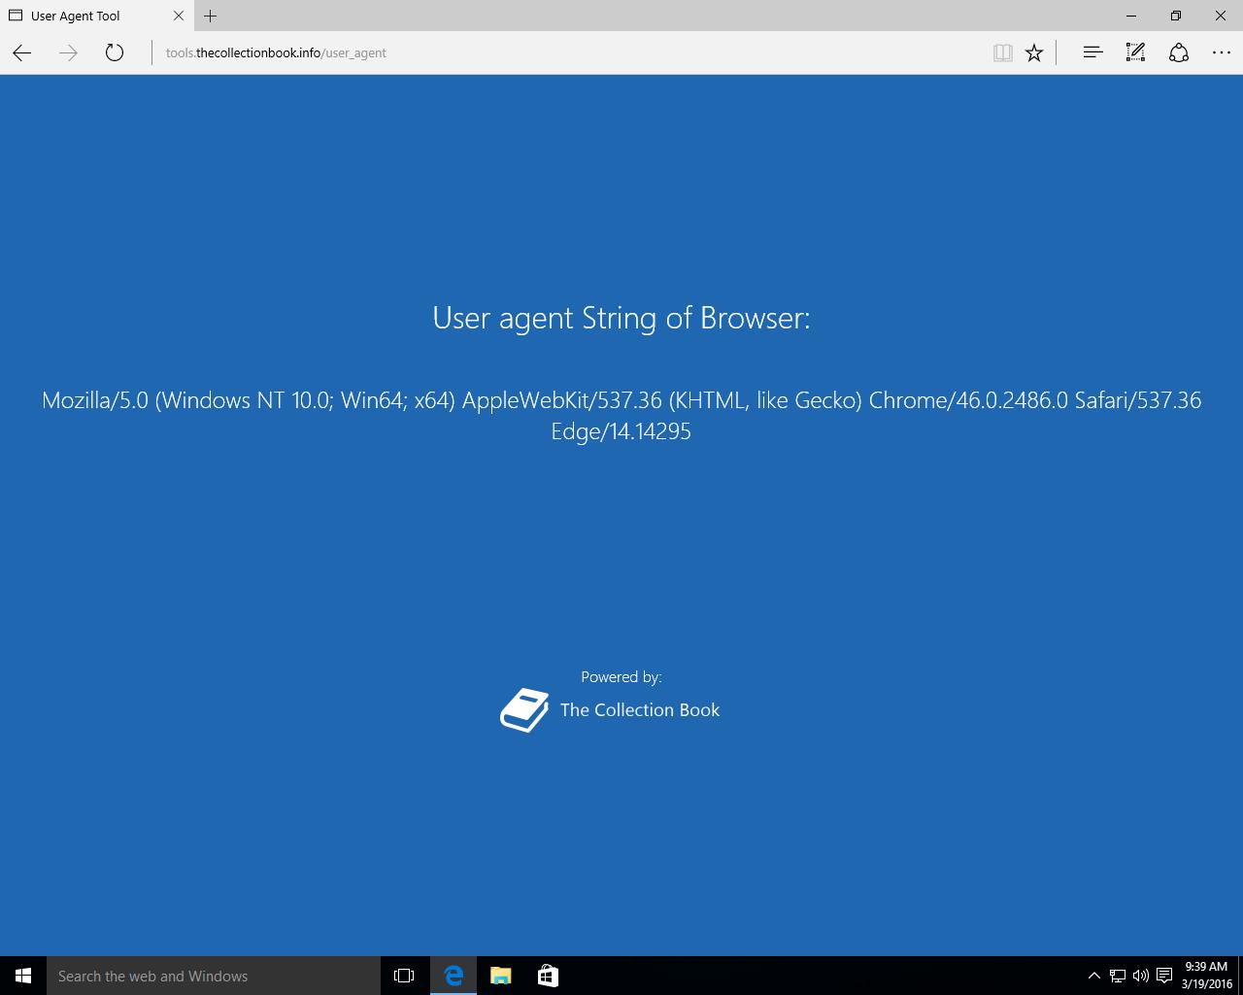Click the Edge/14.14295 text line
This screenshot has height=995, width=1243.
click(621, 431)
